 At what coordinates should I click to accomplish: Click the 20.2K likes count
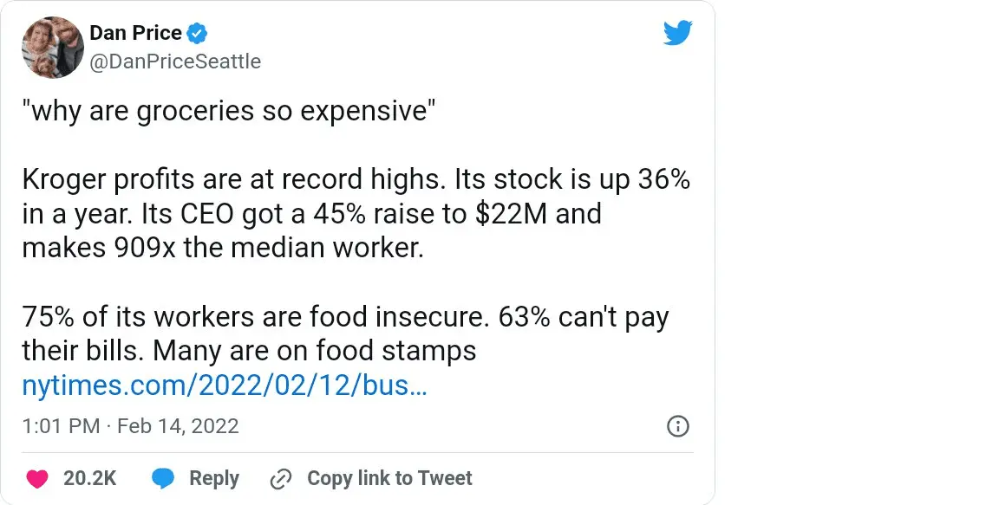click(90, 478)
